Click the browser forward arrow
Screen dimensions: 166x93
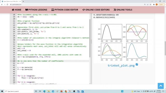pos(5,5)
